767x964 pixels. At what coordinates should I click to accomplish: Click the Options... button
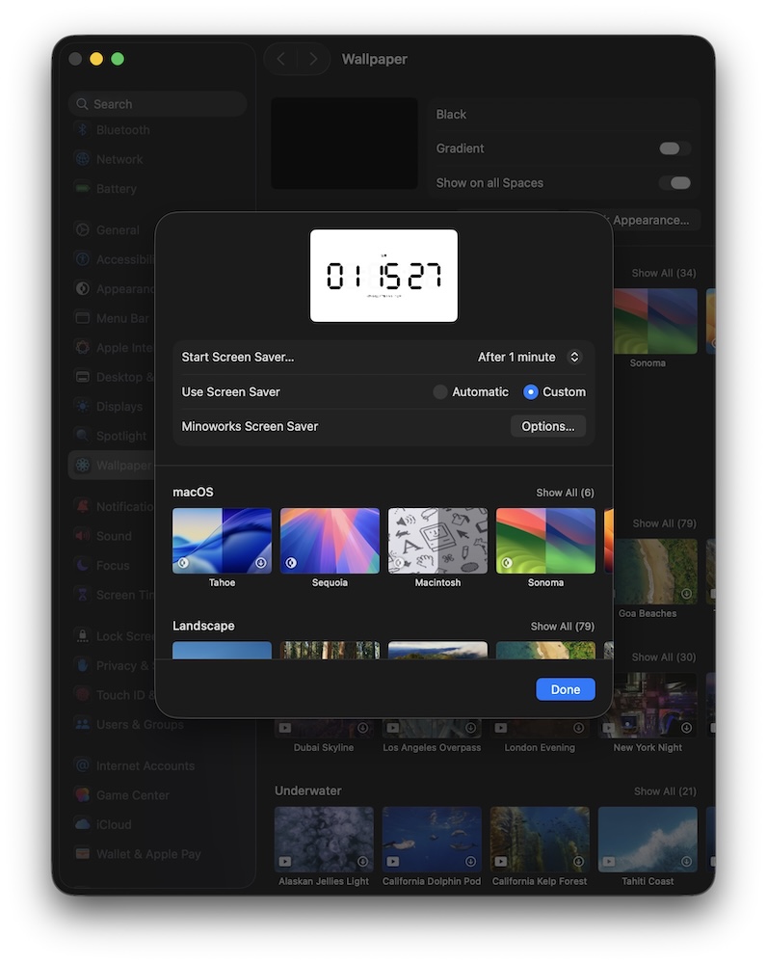click(547, 426)
